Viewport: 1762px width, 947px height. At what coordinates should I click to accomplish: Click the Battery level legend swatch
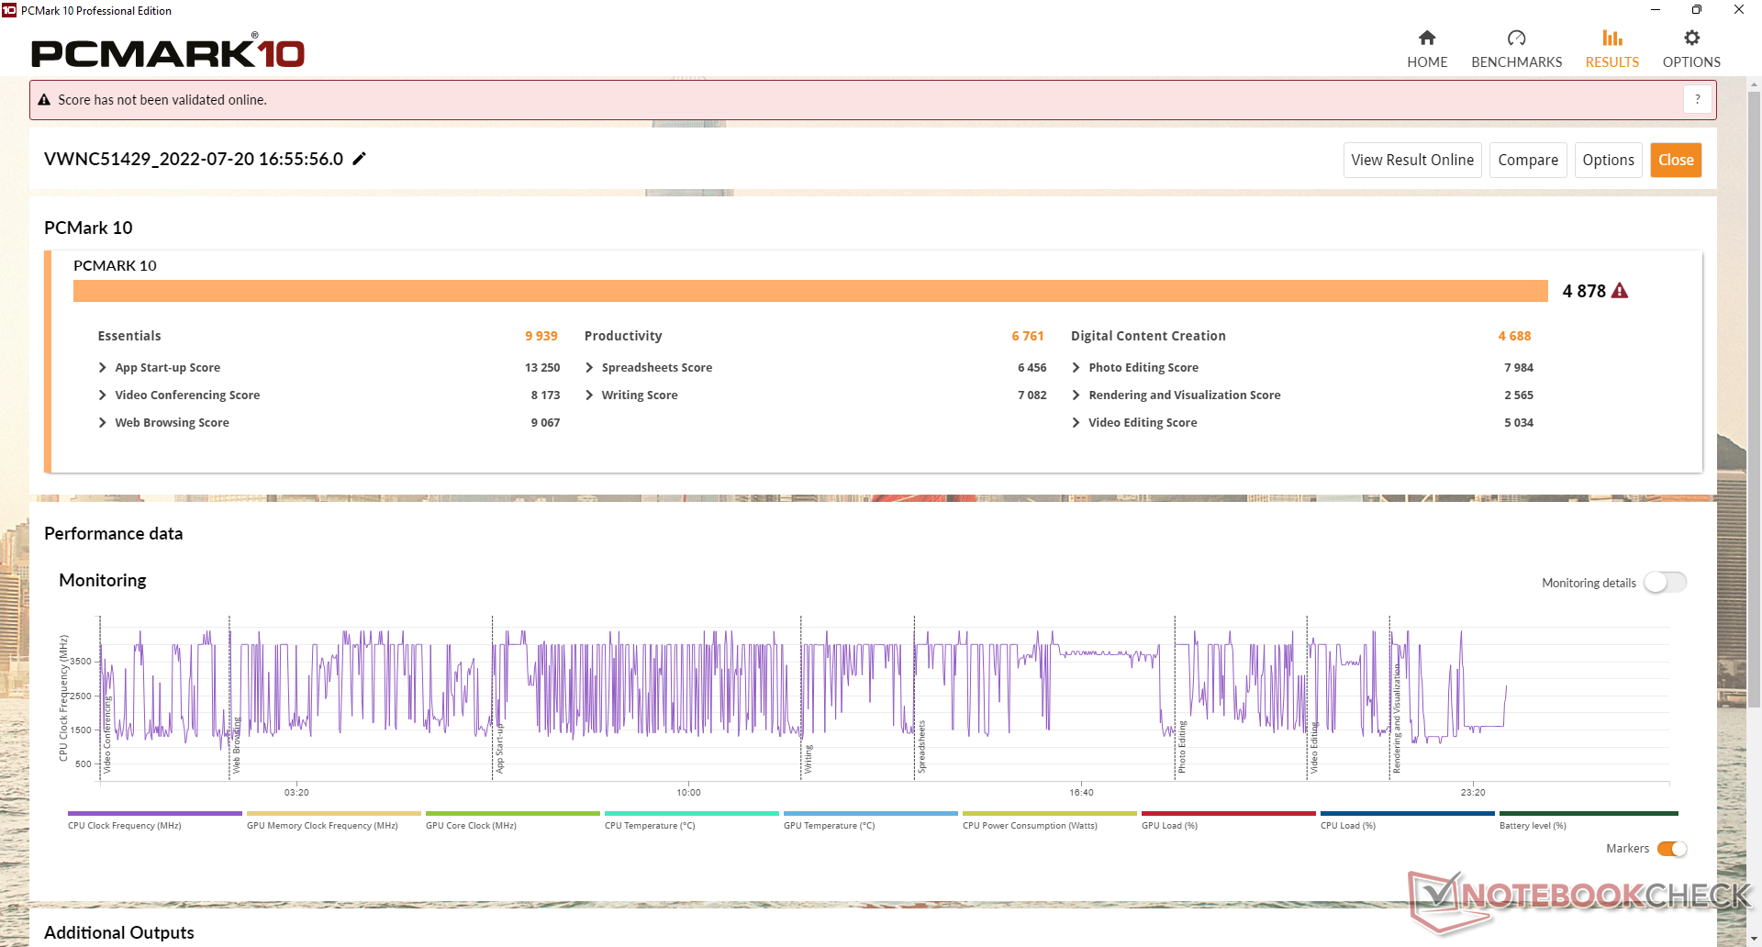(1589, 813)
